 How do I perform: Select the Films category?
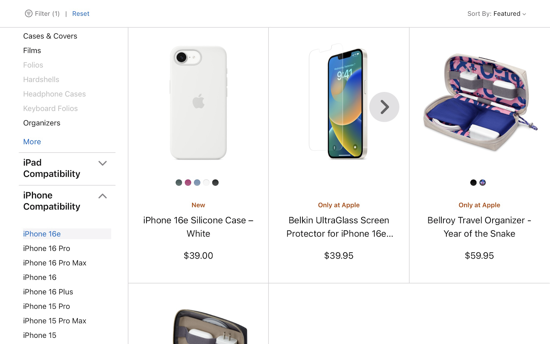(x=32, y=50)
